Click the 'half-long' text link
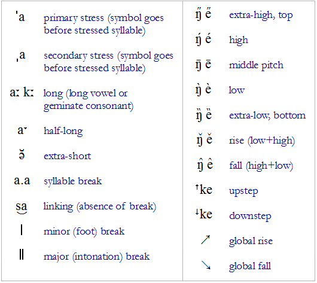The image size is (317, 283). [63, 131]
